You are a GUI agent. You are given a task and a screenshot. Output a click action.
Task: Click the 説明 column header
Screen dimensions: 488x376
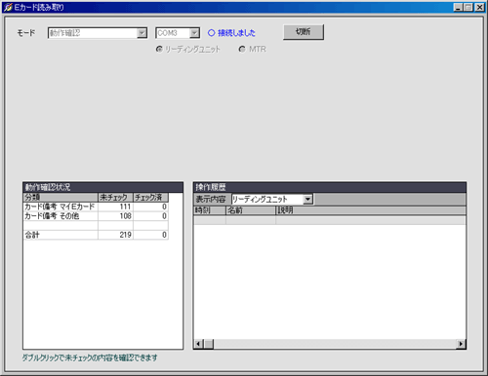pyautogui.click(x=371, y=210)
